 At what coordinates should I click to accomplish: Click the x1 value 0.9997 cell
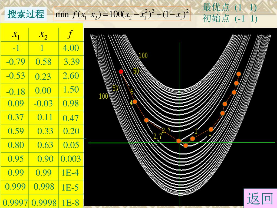(x=15, y=203)
